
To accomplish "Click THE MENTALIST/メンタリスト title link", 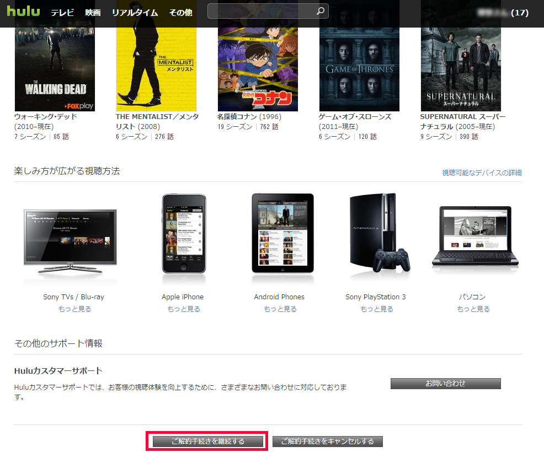I will [x=157, y=121].
